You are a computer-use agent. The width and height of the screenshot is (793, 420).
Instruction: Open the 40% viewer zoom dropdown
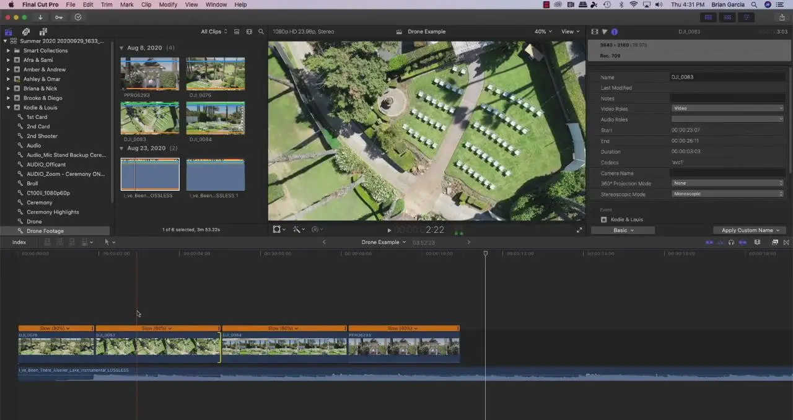click(543, 32)
